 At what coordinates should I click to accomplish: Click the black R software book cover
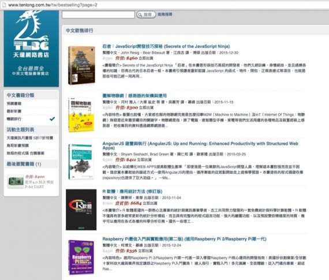[81, 210]
